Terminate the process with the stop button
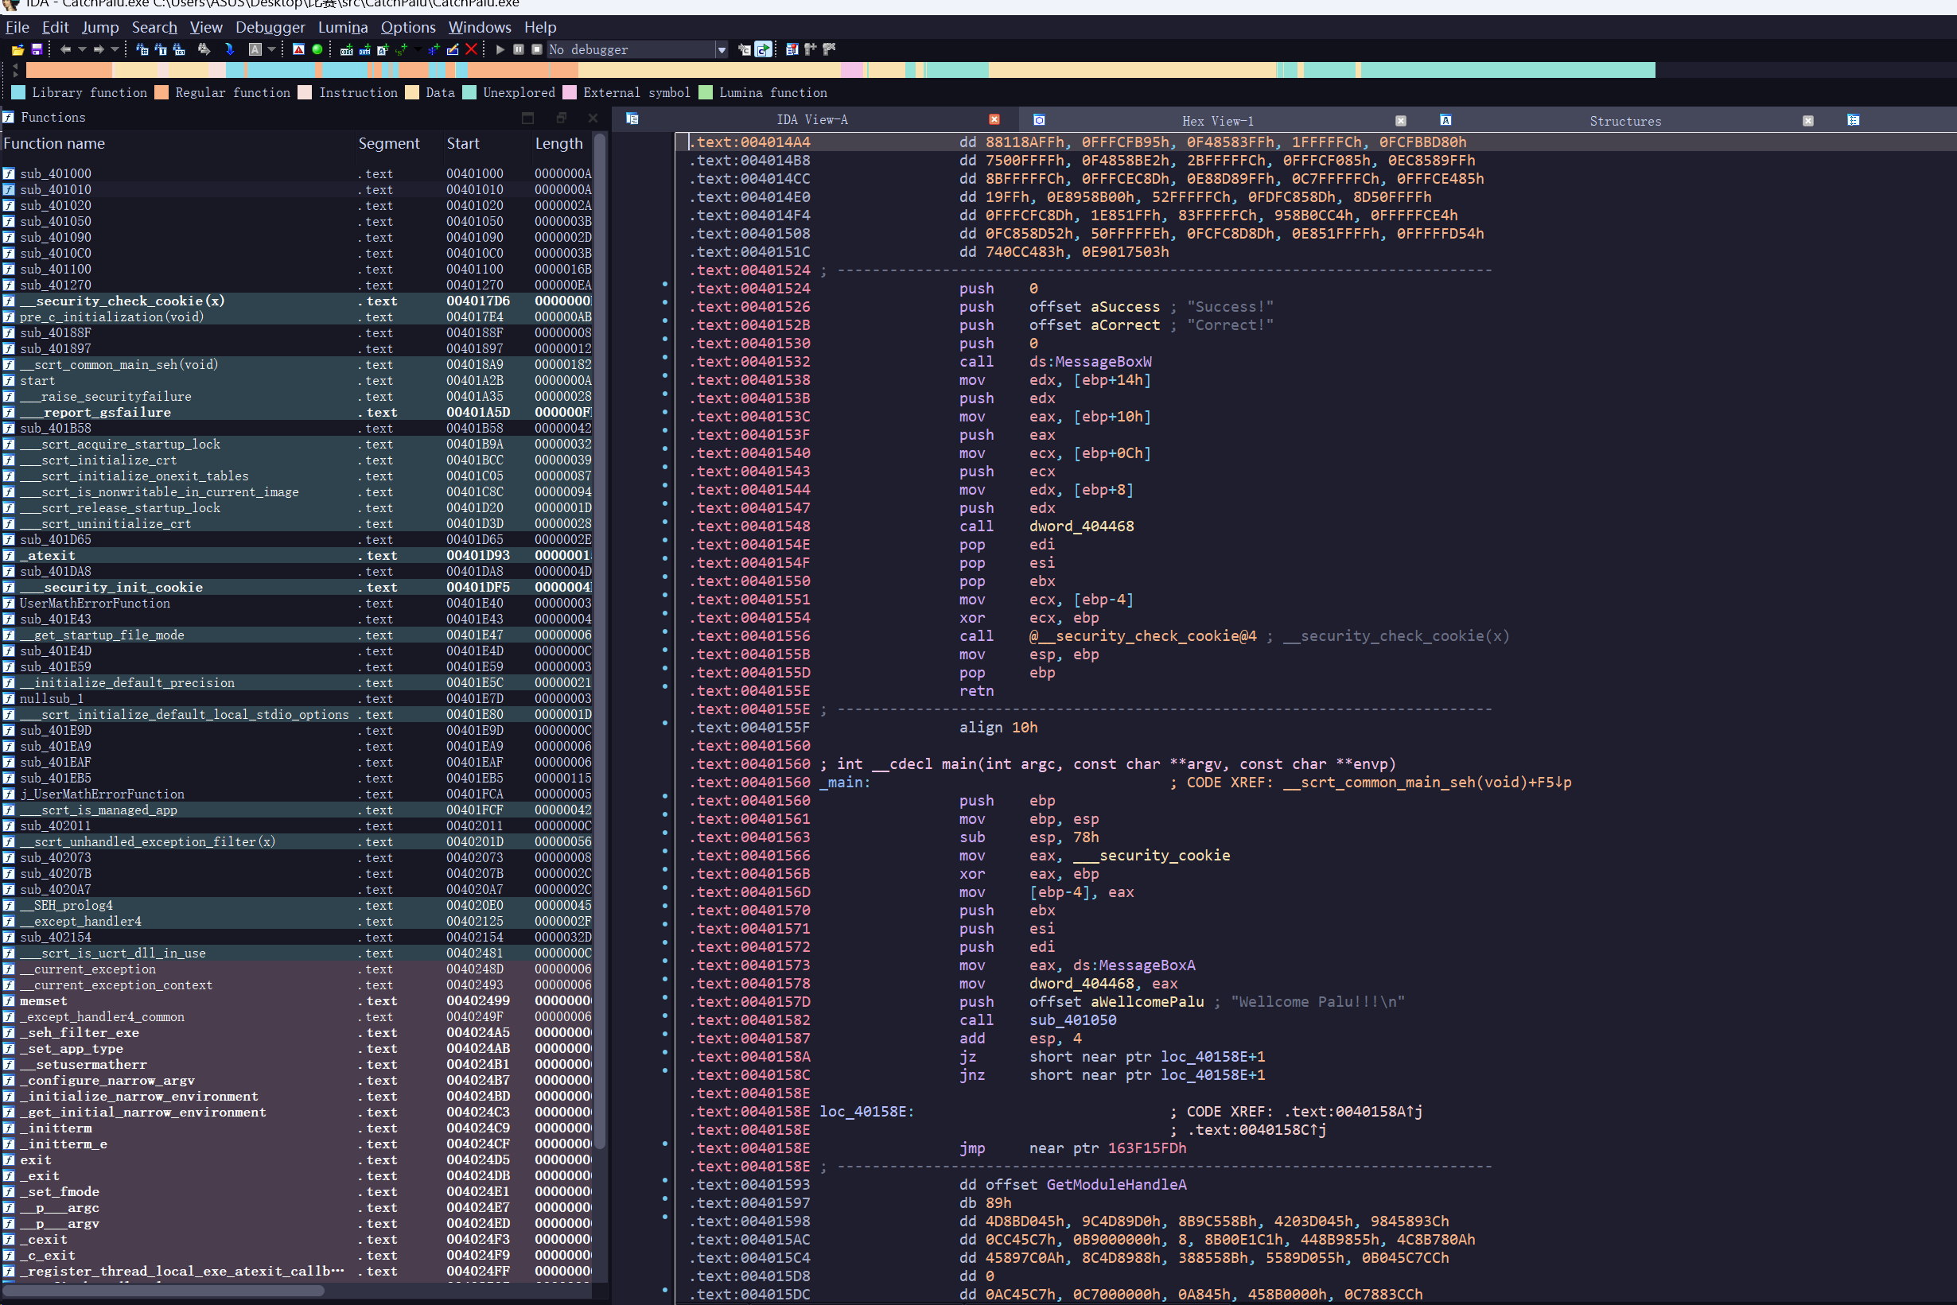 pyautogui.click(x=537, y=50)
